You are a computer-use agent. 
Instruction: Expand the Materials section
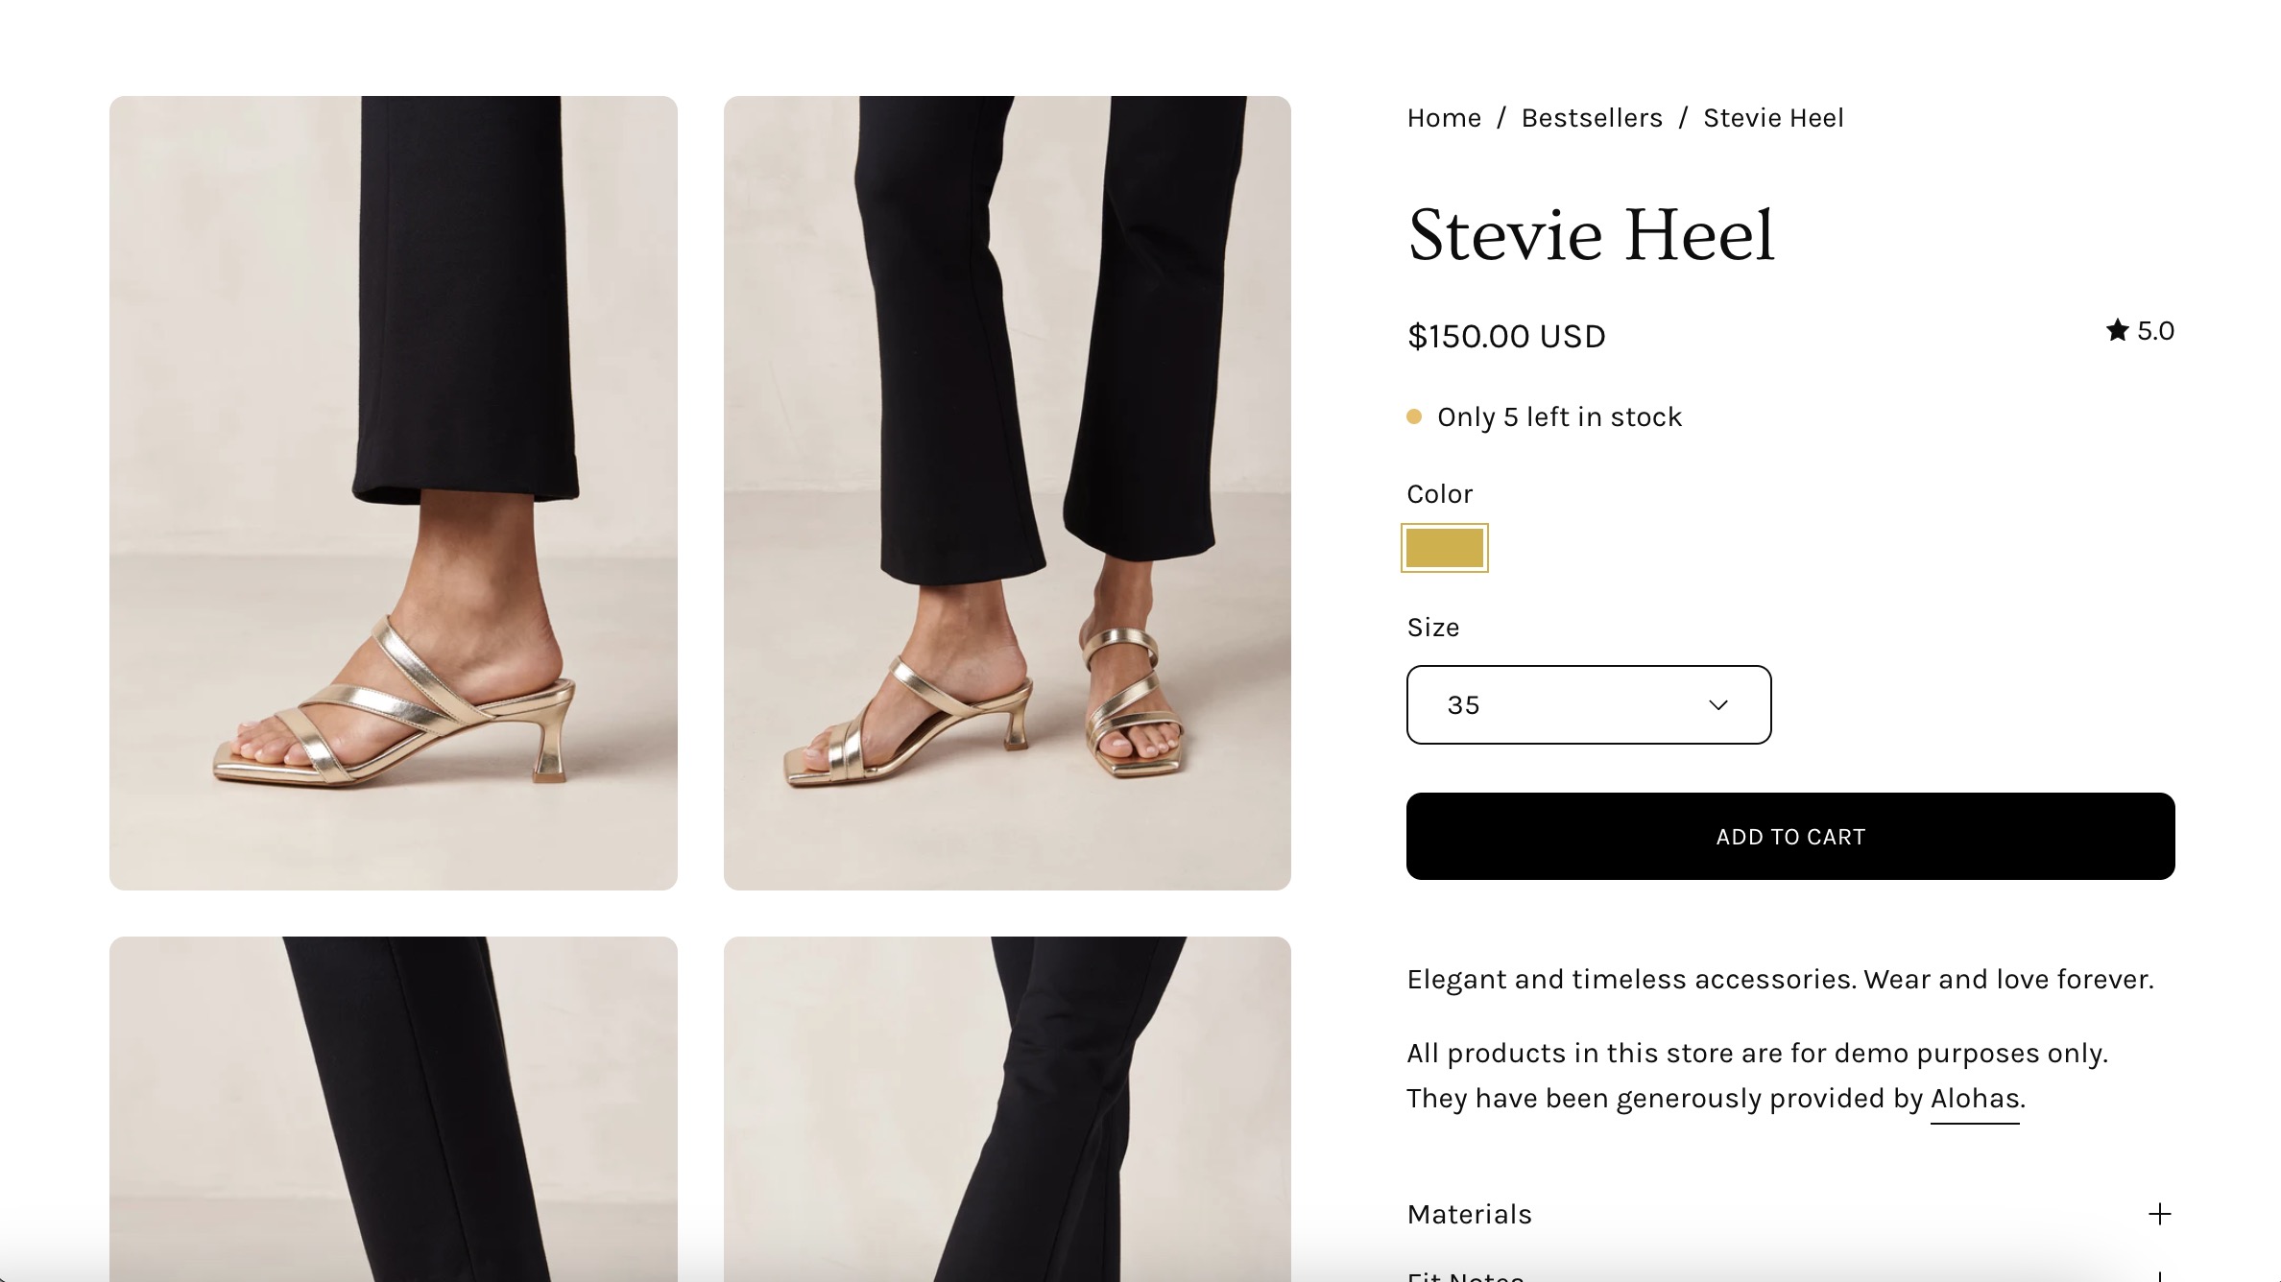[1469, 1214]
